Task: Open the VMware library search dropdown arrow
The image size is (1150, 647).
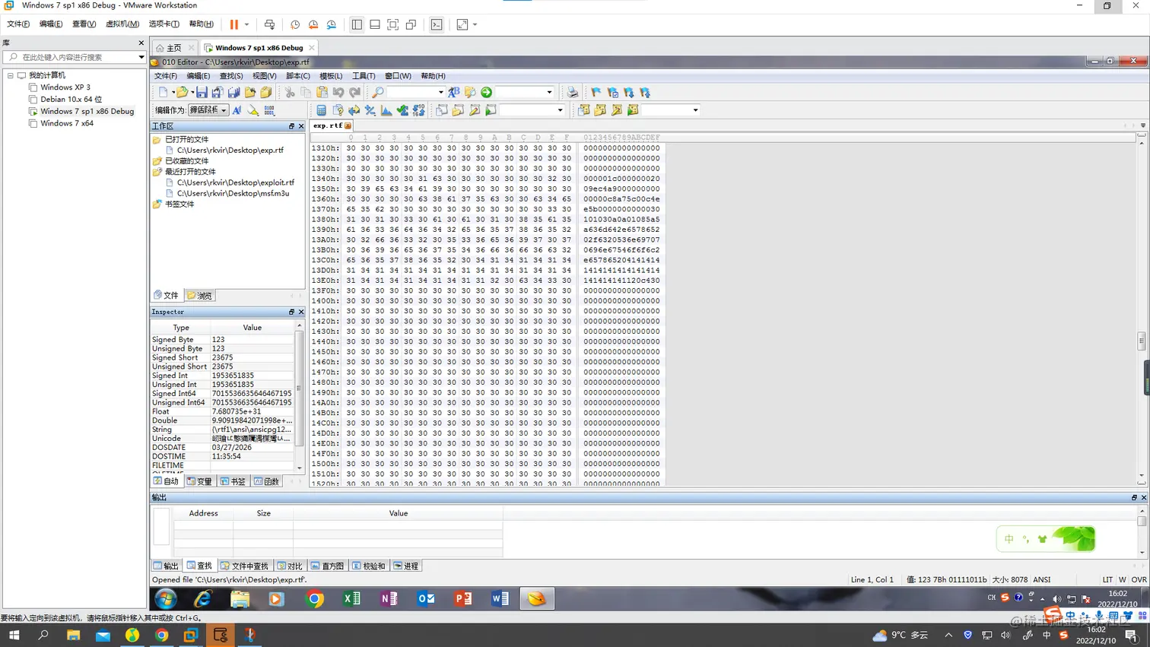Action: point(141,57)
